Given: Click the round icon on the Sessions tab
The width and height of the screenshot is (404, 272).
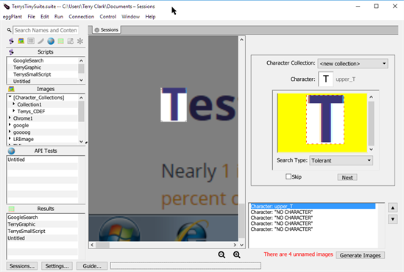Looking at the screenshot, I should coord(97,30).
